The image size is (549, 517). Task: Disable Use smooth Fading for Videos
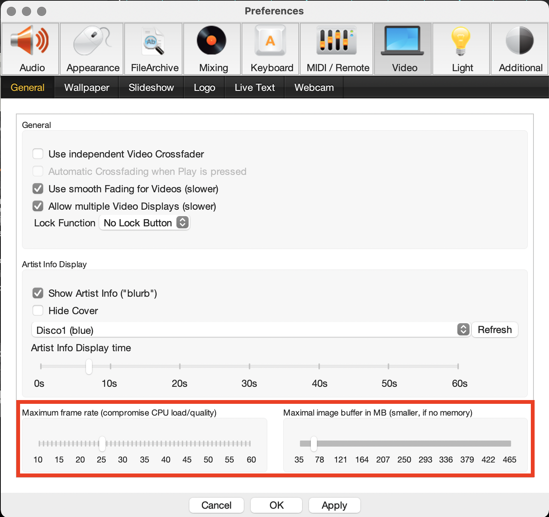38,189
